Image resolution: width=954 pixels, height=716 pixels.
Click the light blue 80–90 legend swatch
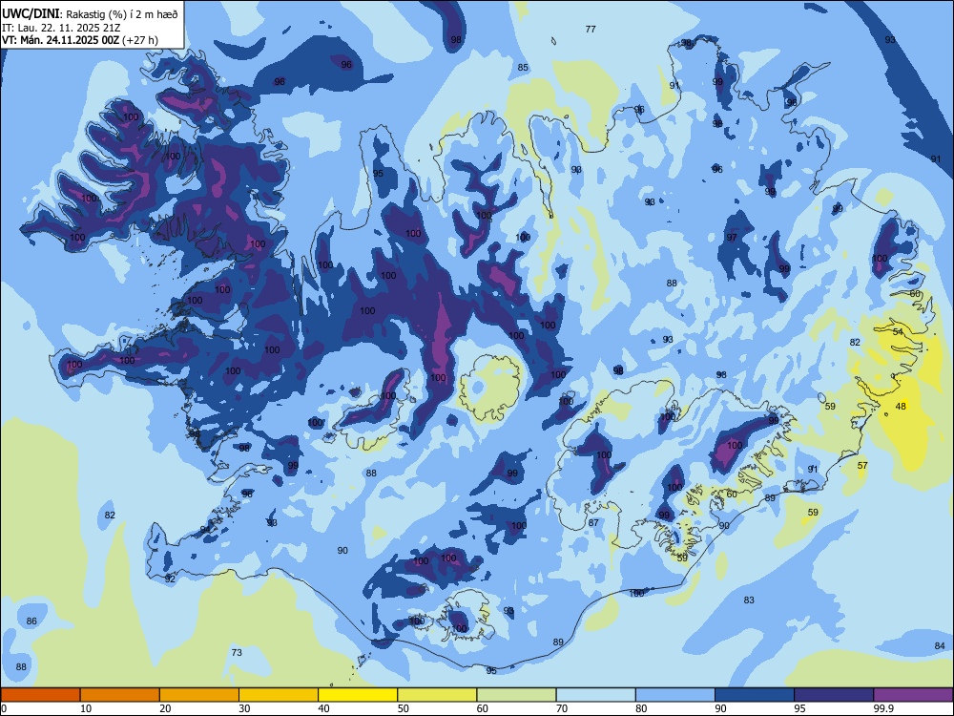(x=675, y=695)
